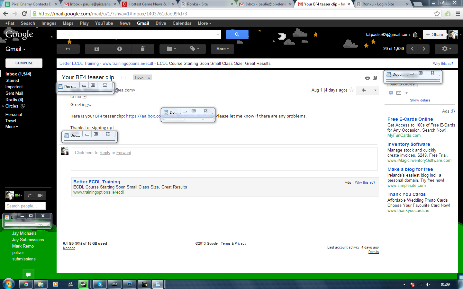Open Drafts (4) folder
The width and height of the screenshot is (463, 289).
[14, 100]
